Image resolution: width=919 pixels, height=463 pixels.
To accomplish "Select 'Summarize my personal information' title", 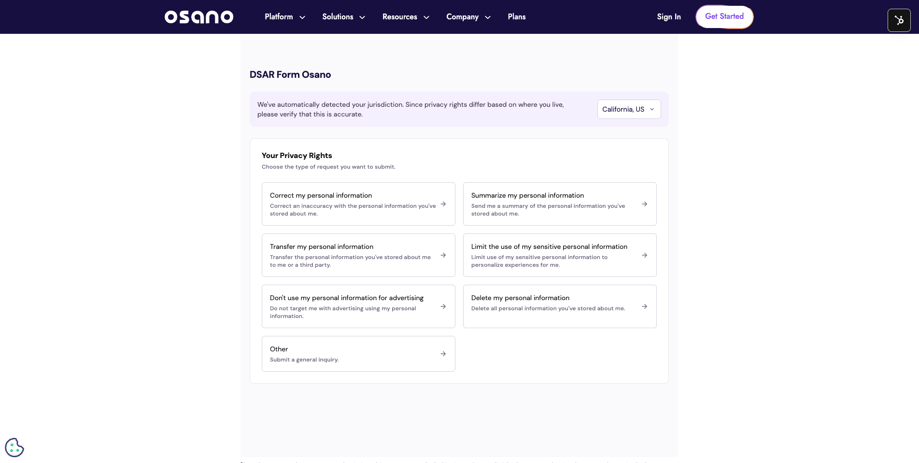I will point(527,195).
